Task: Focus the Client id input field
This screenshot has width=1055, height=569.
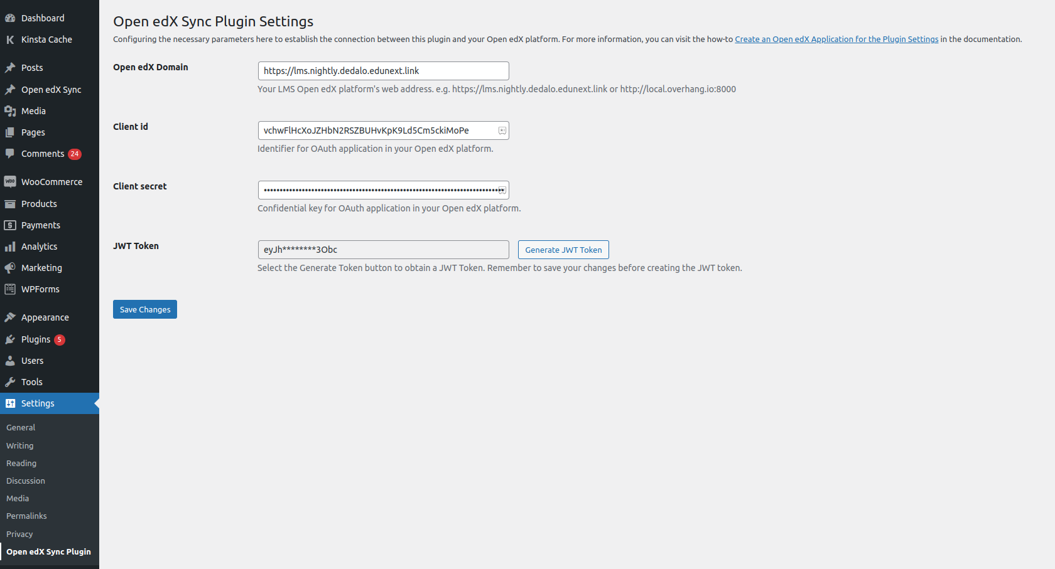Action: click(384, 130)
